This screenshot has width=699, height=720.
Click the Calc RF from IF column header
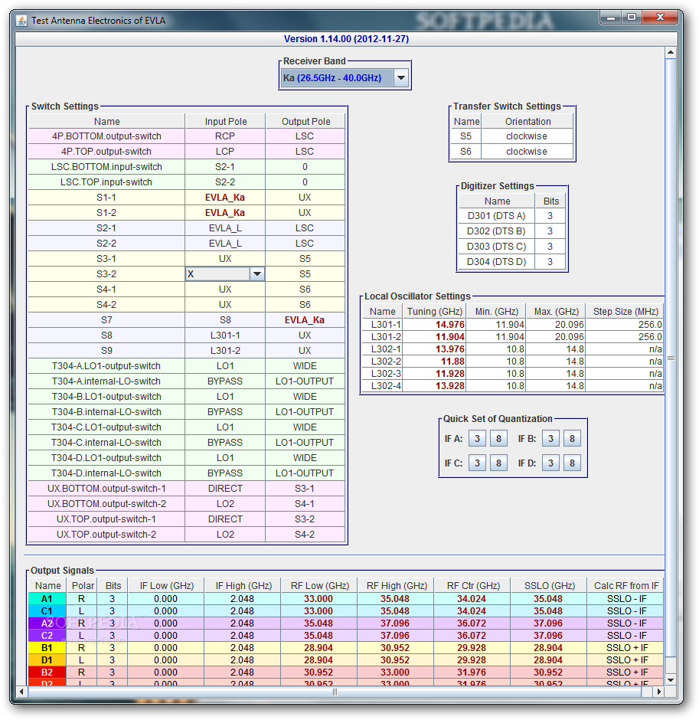[626, 585]
